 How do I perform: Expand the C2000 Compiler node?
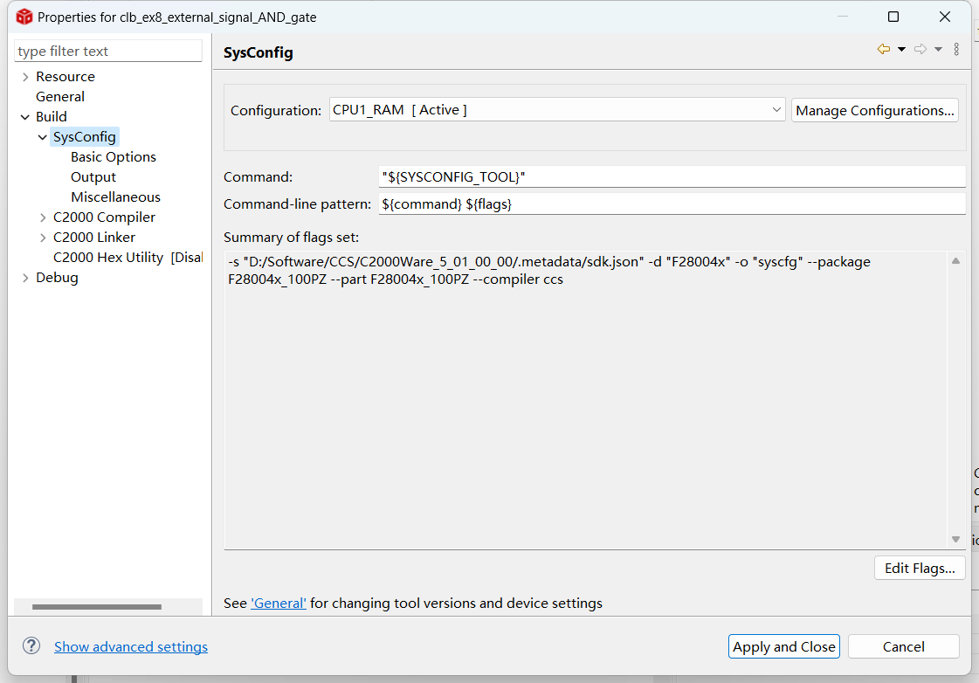43,217
